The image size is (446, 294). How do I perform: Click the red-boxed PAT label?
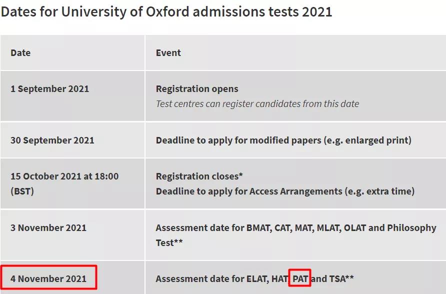[300, 278]
